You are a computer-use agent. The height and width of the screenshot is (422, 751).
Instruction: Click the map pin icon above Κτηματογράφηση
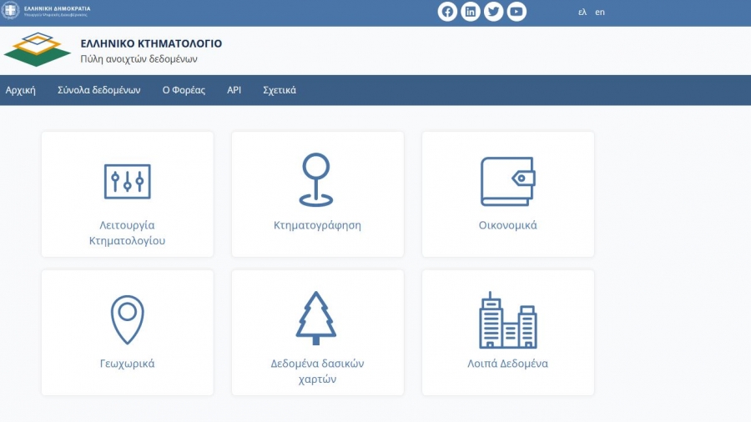click(316, 180)
